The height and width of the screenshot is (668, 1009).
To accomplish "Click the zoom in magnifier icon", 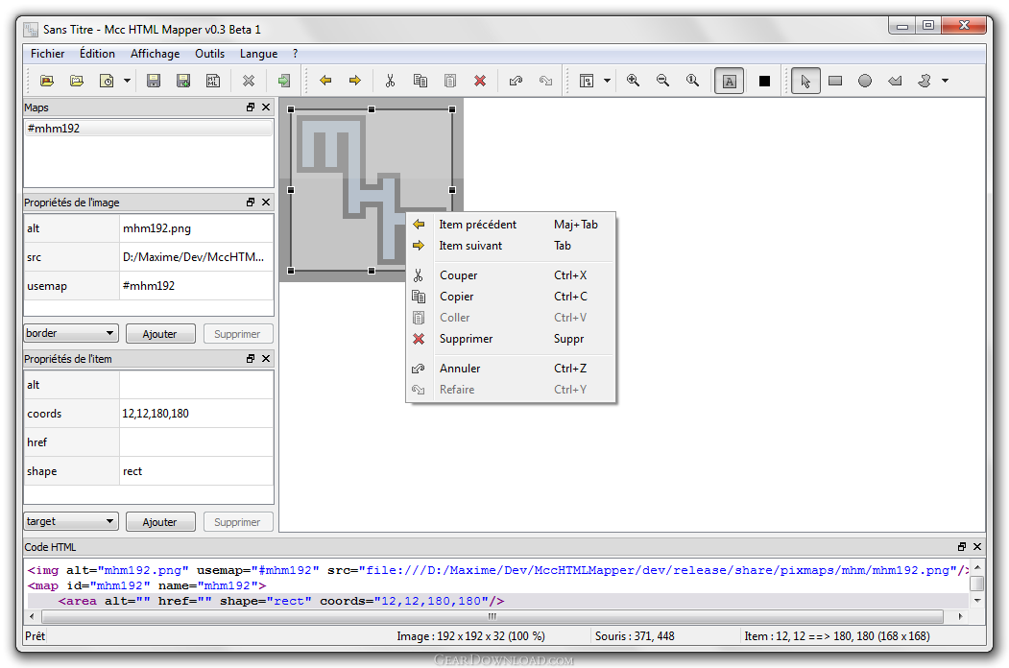I will tap(634, 81).
